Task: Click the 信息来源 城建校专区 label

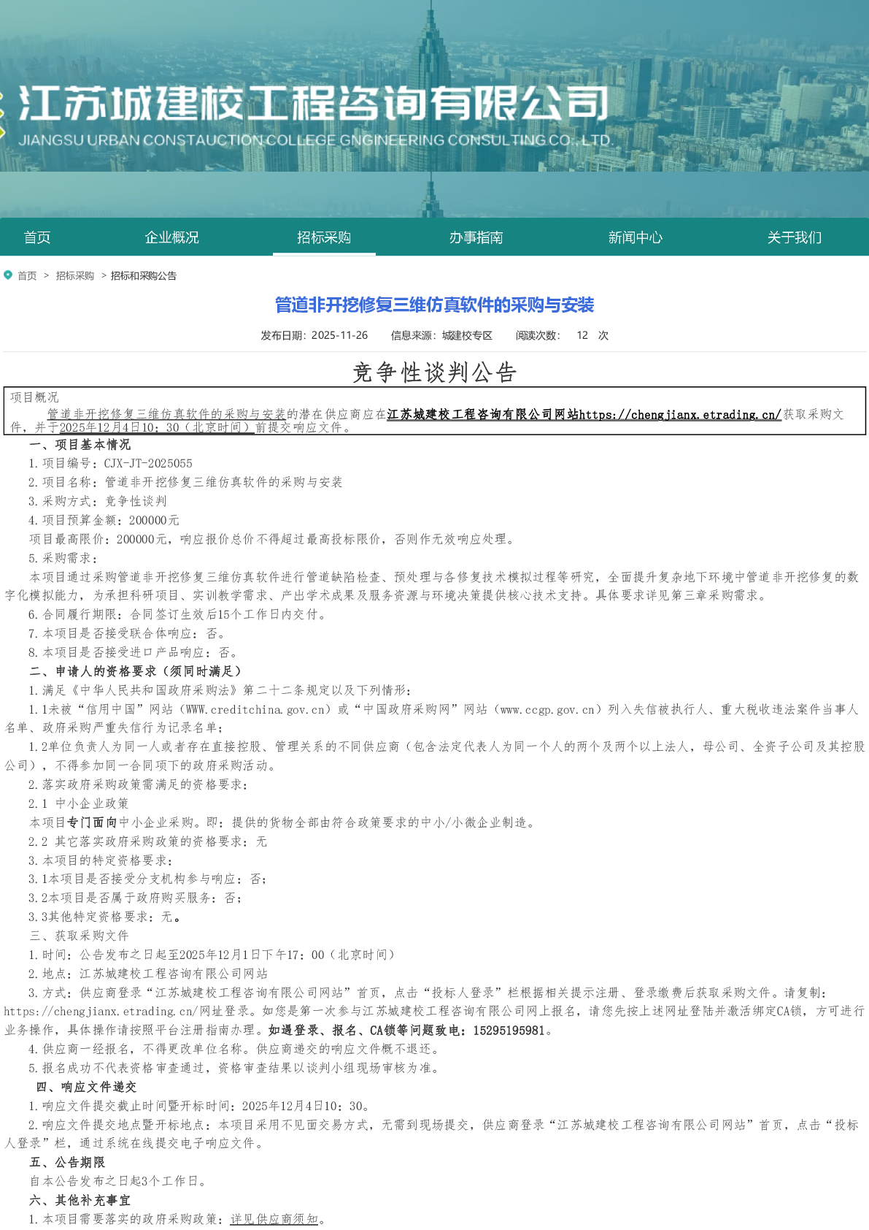Action: [441, 335]
